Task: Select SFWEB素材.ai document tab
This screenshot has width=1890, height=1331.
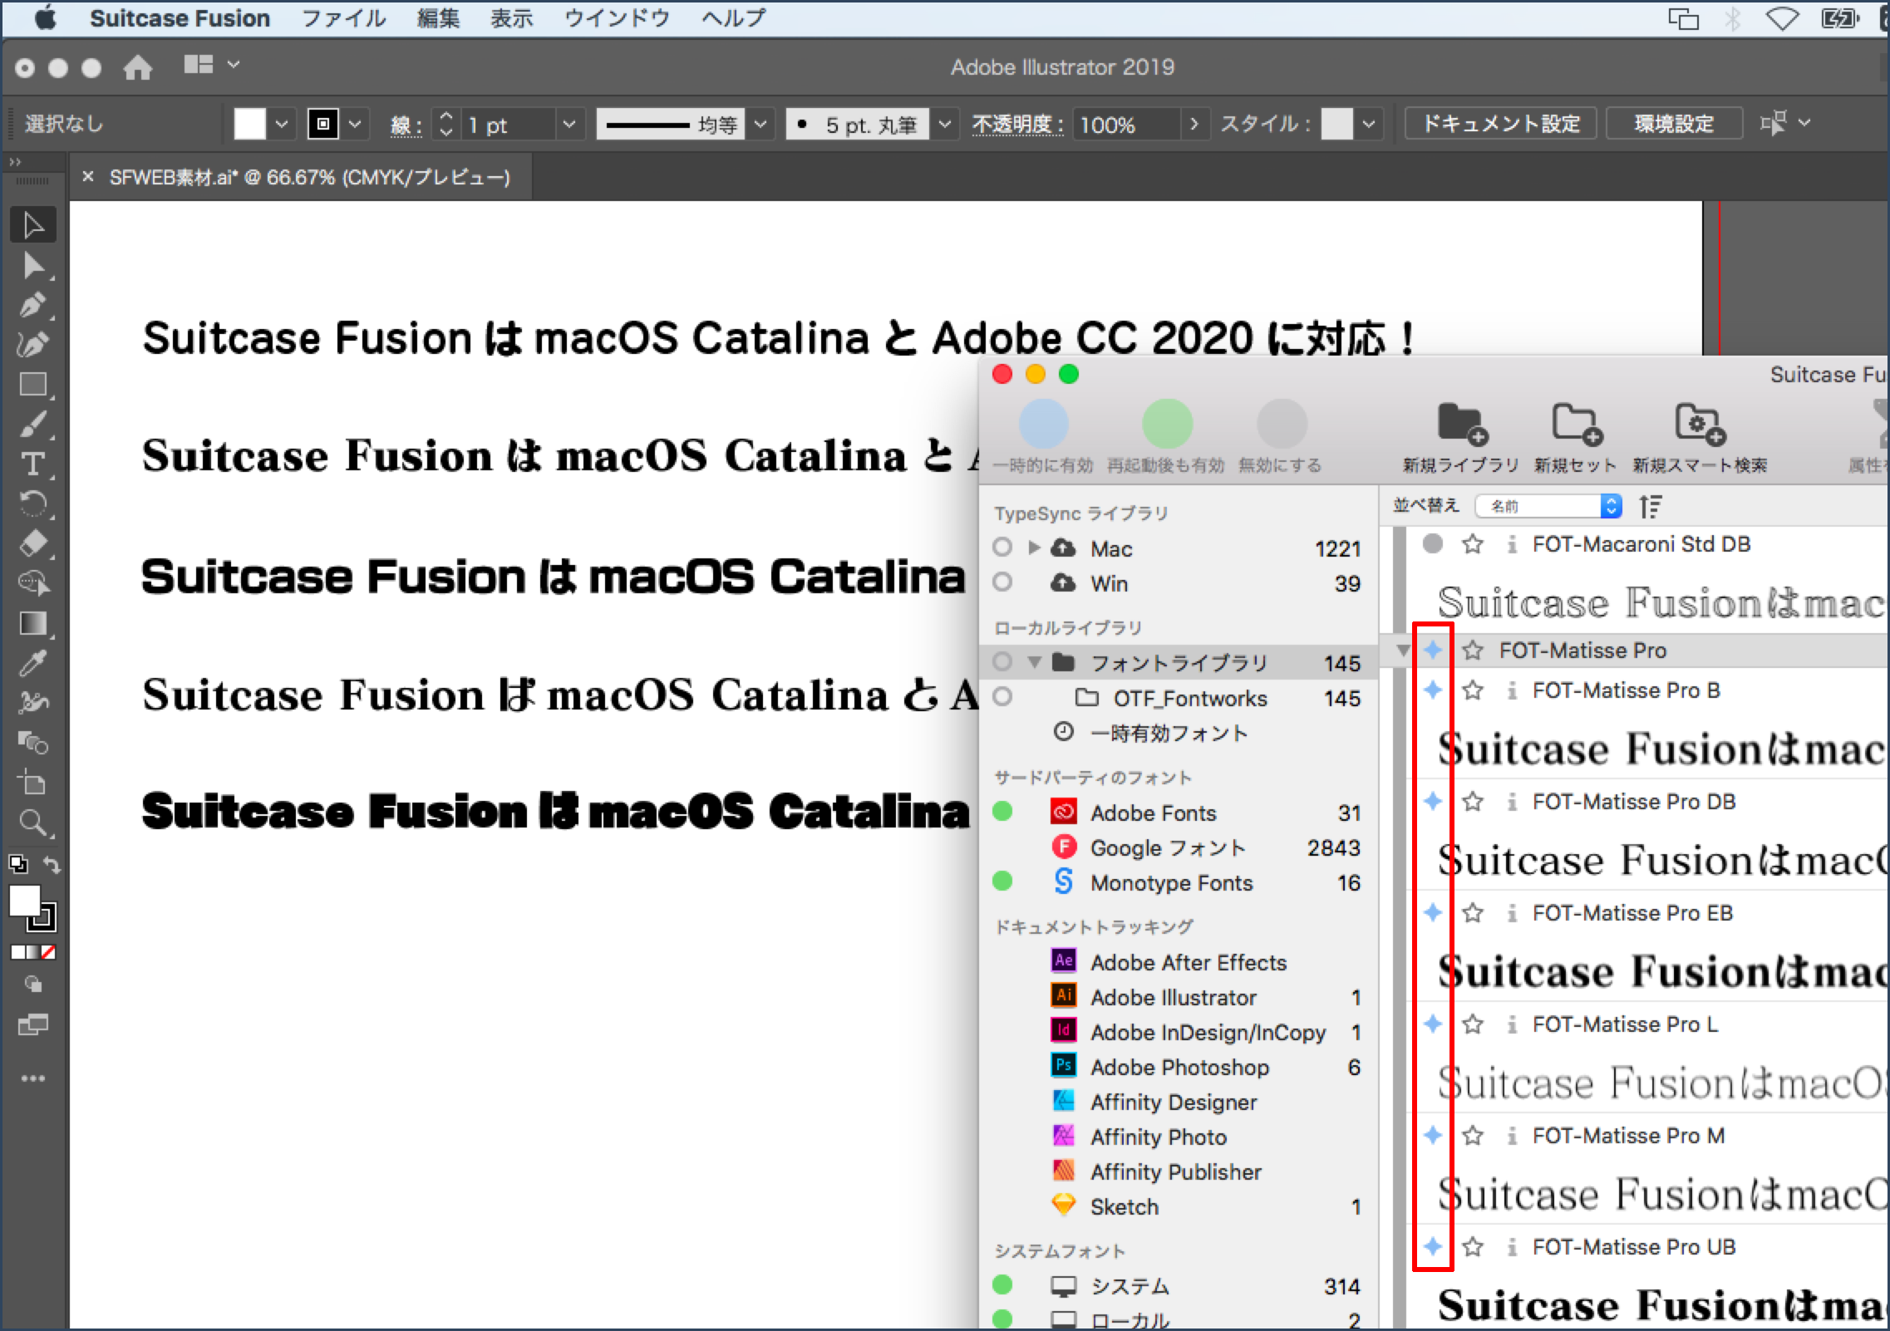Action: click(309, 177)
